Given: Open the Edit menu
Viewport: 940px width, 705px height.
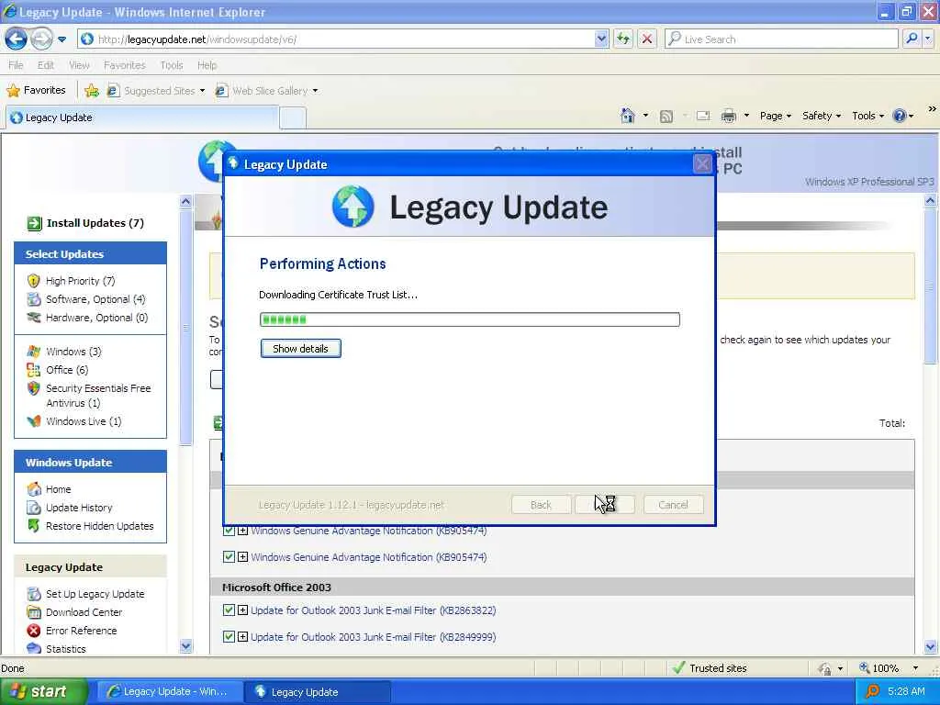Looking at the screenshot, I should pos(46,65).
